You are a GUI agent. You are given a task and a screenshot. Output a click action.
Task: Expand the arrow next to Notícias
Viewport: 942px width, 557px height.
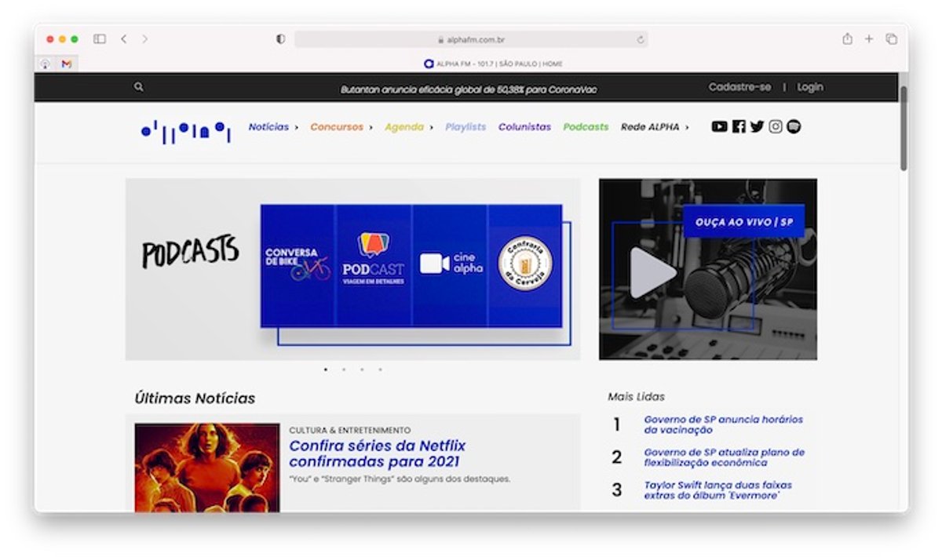(296, 127)
